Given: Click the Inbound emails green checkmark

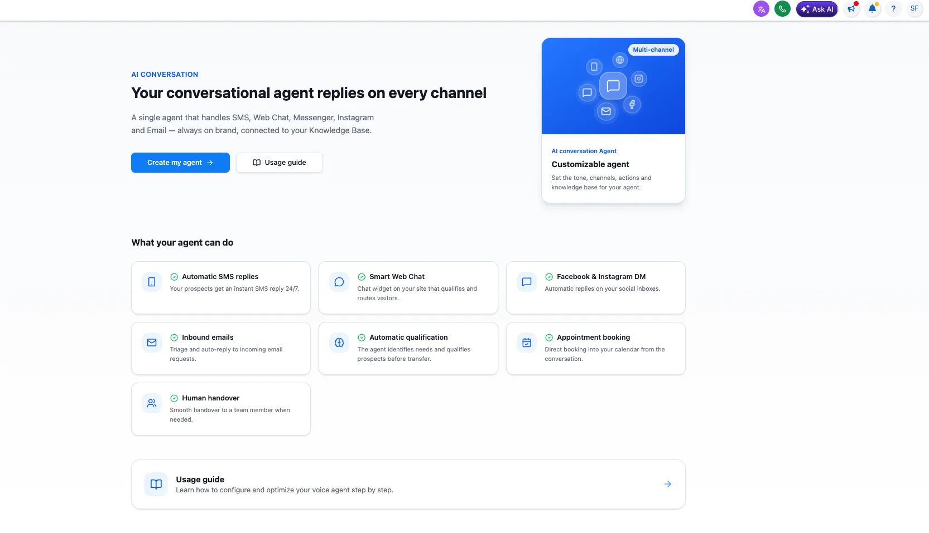Looking at the screenshot, I should 174,338.
